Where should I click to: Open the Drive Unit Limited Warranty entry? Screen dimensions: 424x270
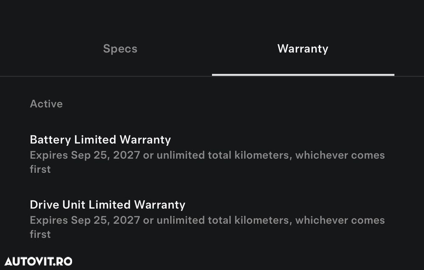[x=108, y=205]
